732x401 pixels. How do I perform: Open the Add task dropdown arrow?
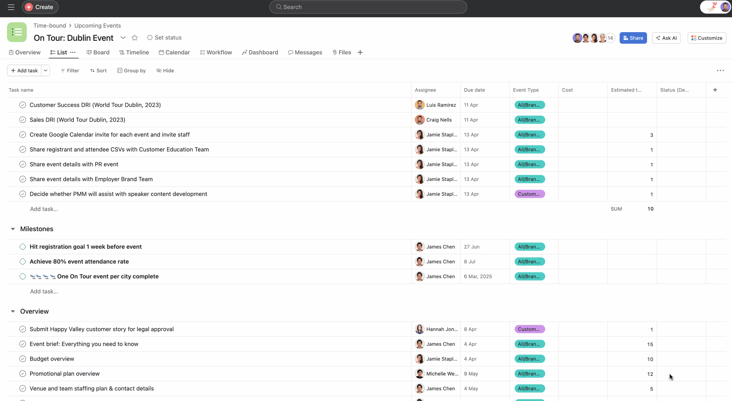pos(45,70)
